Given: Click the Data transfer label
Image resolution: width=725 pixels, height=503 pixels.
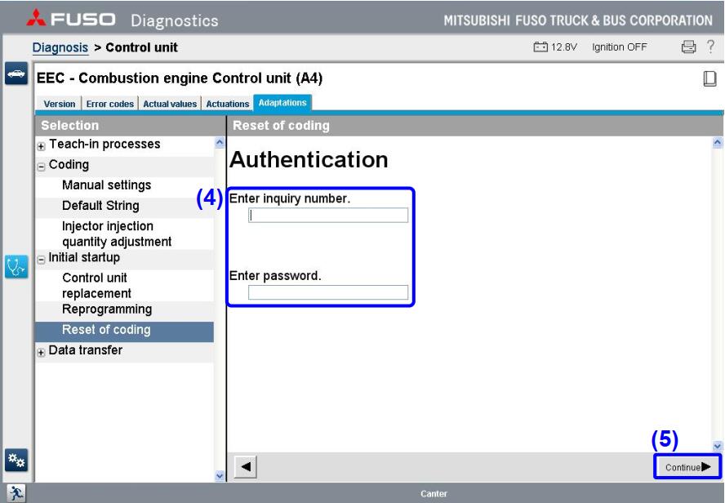Looking at the screenshot, I should (86, 350).
